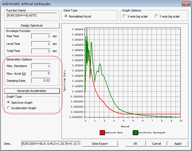Enable X-axis log scale checkbox
The image size is (192, 151).
coord(125,16)
